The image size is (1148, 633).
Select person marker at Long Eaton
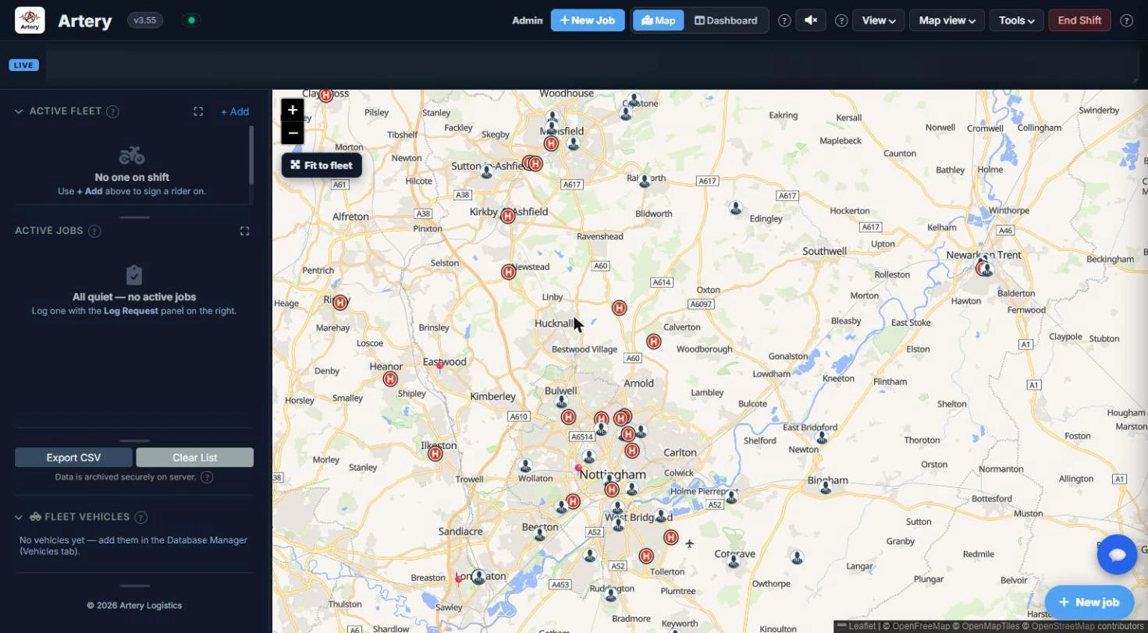click(x=478, y=577)
